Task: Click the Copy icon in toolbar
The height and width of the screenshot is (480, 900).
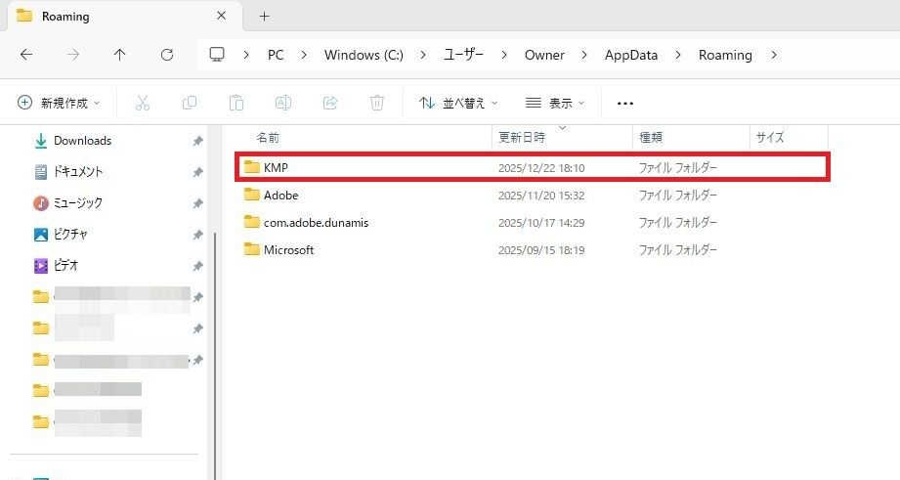Action: [190, 103]
